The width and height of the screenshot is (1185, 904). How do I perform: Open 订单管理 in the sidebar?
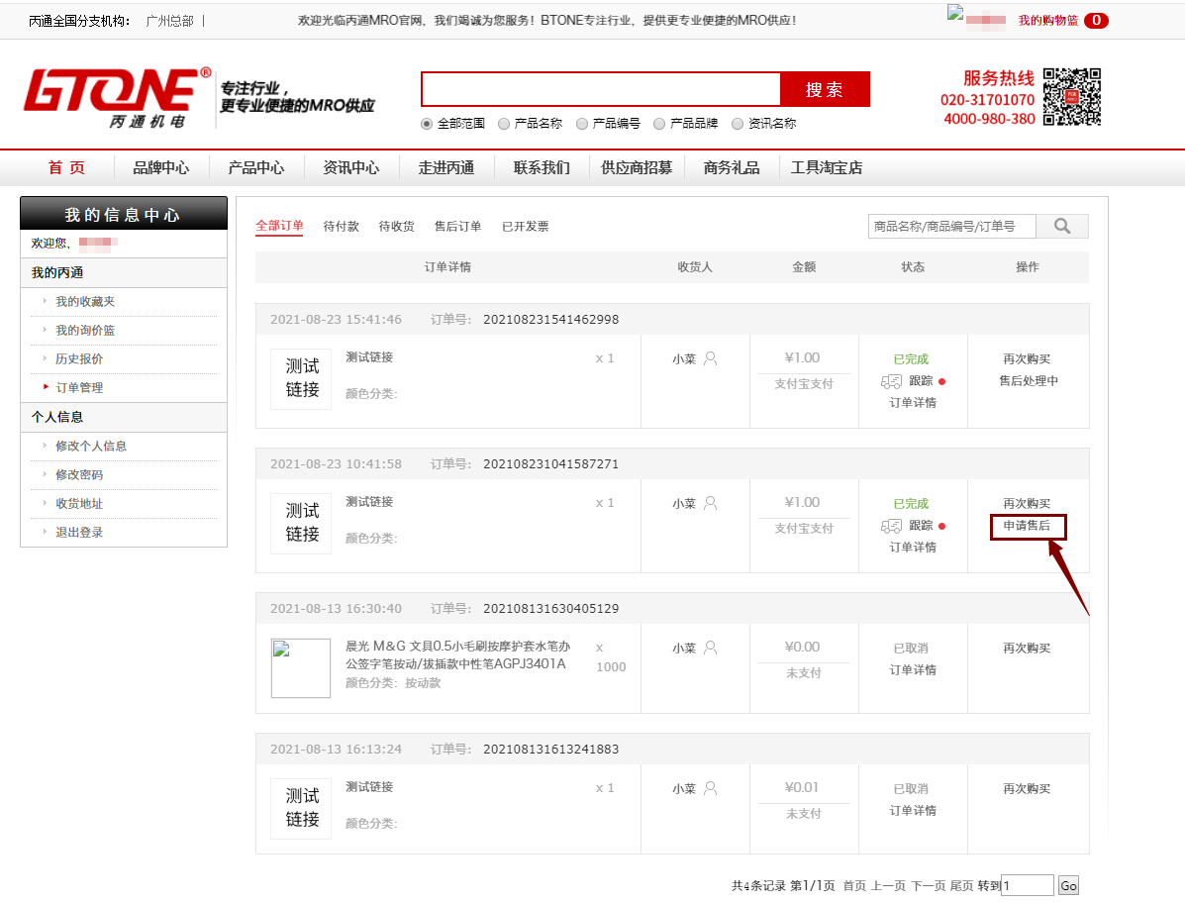point(79,388)
